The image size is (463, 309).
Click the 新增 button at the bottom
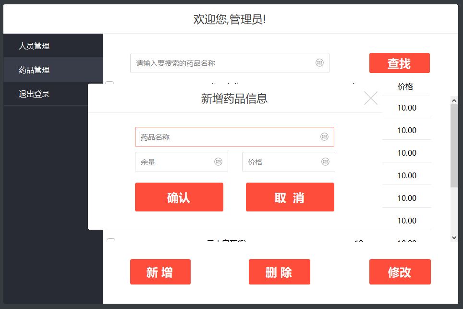[x=160, y=272]
